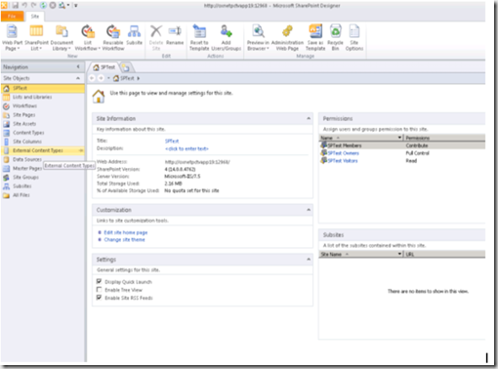Open the Name column filter dropdown in Permissions
This screenshot has height=369, width=498.
pos(399,138)
